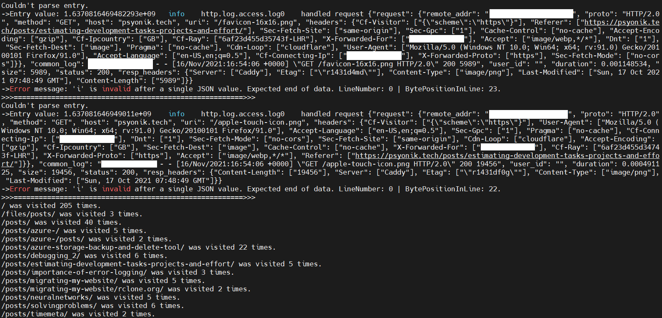Click red "Error" word in second error message
Screen dimensions: 662x318
pyautogui.click(x=20, y=189)
